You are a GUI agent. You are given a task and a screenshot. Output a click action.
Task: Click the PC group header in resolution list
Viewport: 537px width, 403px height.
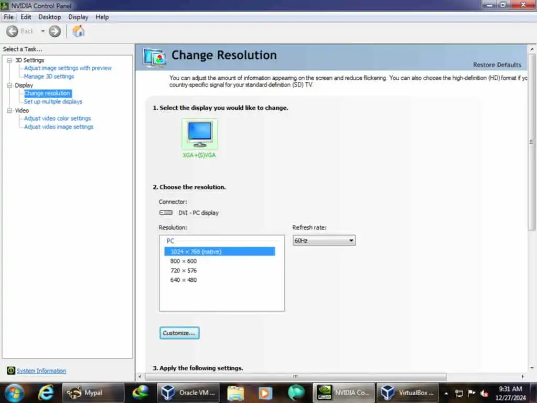[170, 241]
